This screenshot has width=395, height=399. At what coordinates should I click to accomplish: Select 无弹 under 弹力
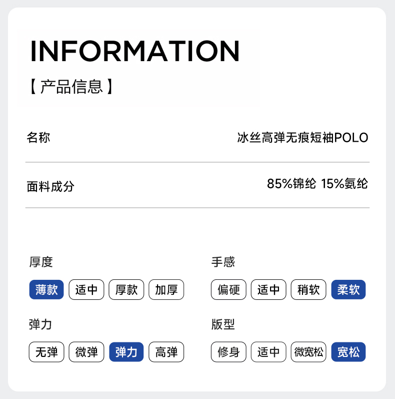click(x=46, y=352)
